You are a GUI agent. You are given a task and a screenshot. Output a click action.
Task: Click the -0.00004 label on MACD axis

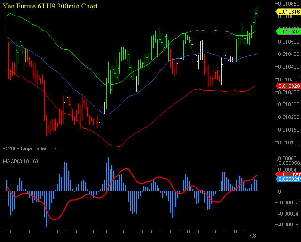[288, 214]
